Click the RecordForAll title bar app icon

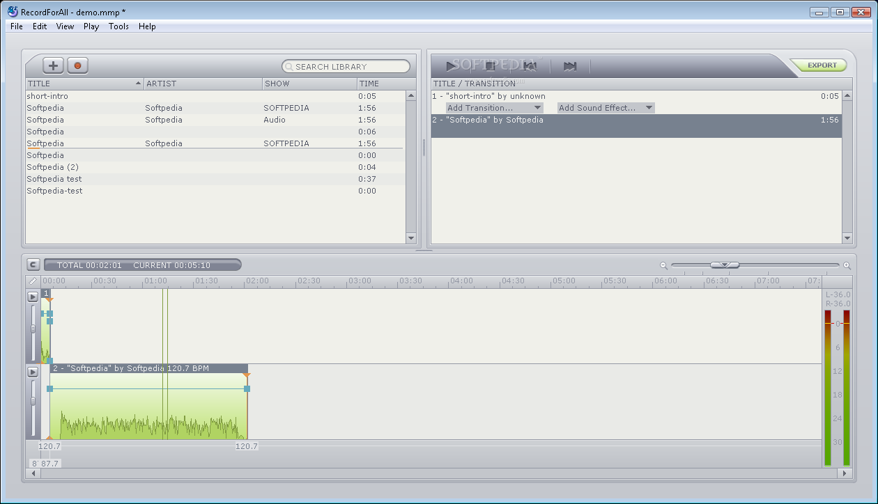[13, 11]
